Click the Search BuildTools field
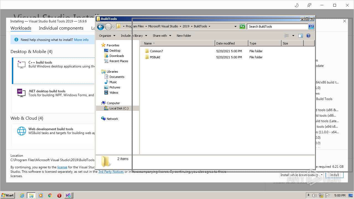The image size is (354, 199). click(x=277, y=27)
